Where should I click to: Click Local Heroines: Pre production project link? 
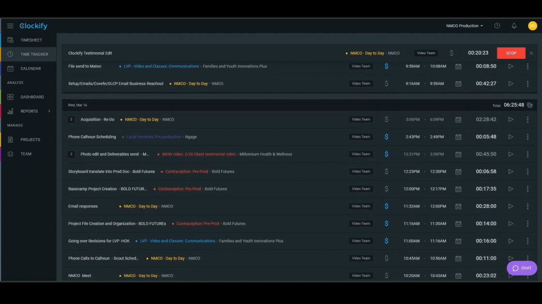tap(154, 137)
